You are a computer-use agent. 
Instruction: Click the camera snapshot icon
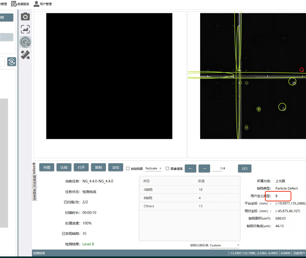click(25, 16)
